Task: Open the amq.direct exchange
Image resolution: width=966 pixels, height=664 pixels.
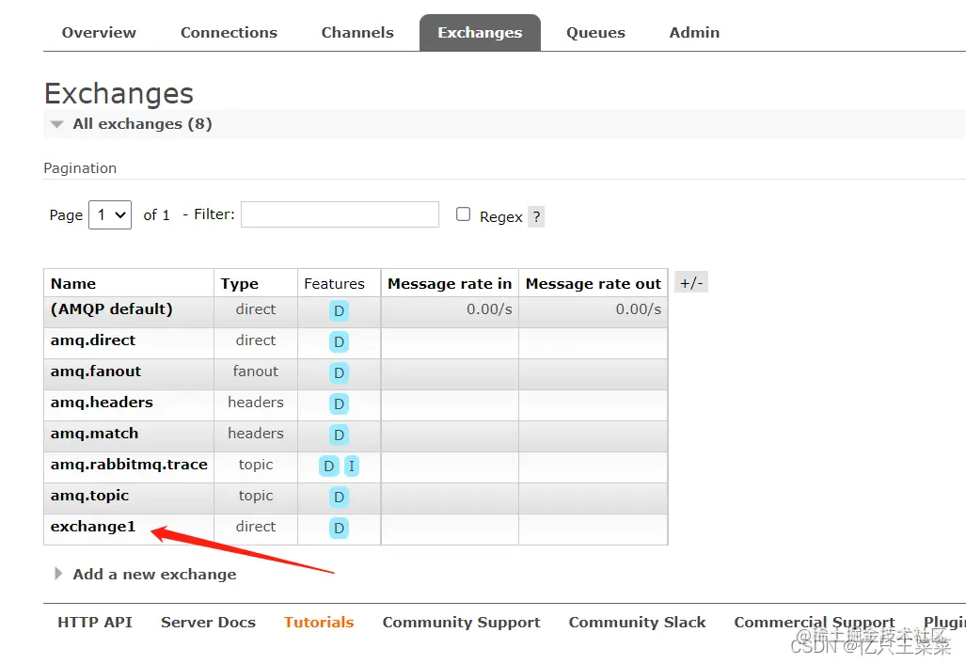Action: (x=93, y=340)
